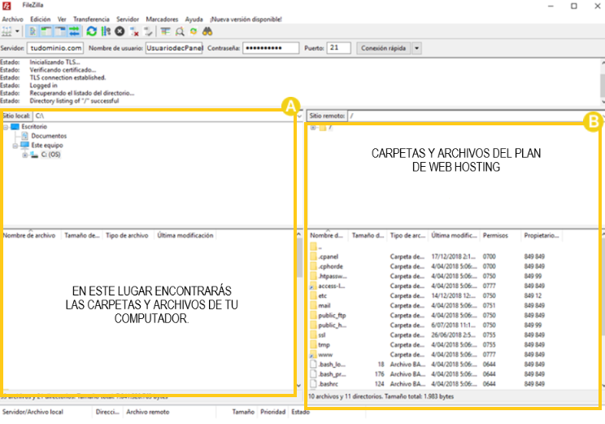605x424 pixels.
Task: Open the Site Manager dropdown arrow
Action: coord(17,31)
